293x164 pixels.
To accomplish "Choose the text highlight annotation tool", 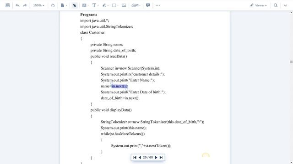I will coord(84,5).
